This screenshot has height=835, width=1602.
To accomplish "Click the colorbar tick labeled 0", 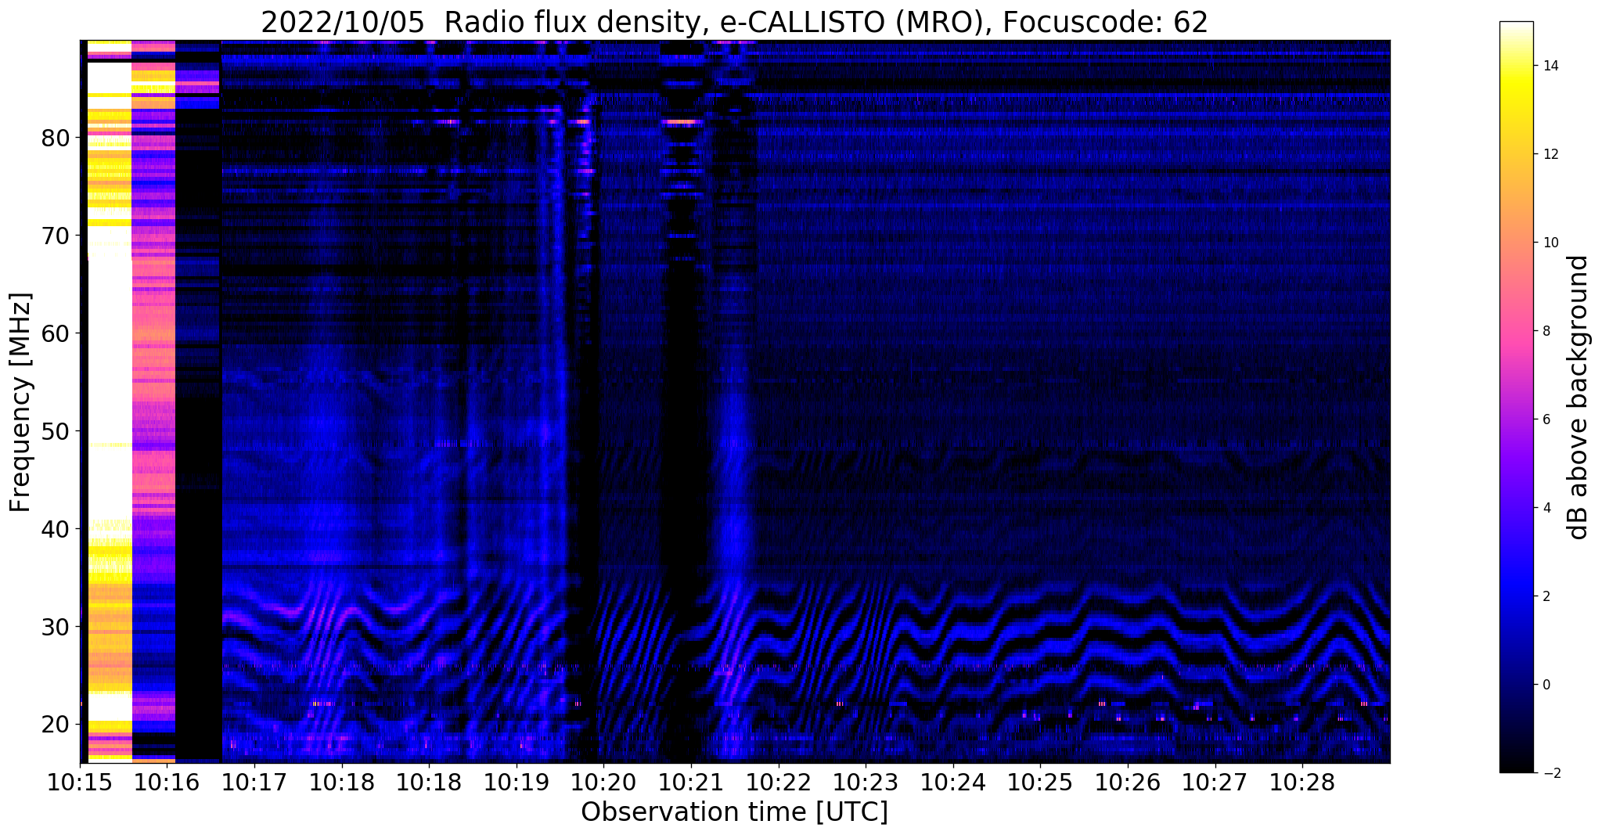I will (1546, 685).
